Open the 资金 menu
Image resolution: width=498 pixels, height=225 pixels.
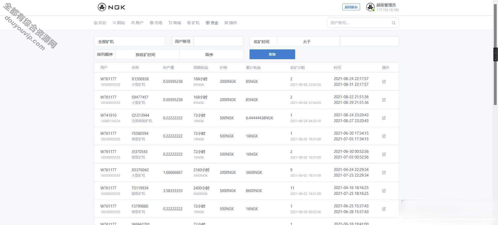pyautogui.click(x=212, y=23)
